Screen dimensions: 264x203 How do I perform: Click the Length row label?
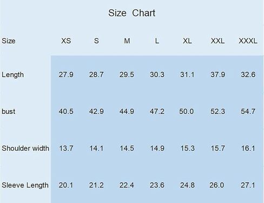(x=12, y=75)
